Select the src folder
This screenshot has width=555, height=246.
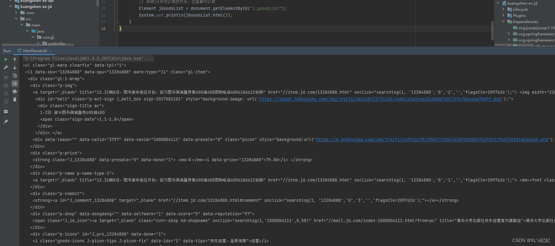pos(28,19)
